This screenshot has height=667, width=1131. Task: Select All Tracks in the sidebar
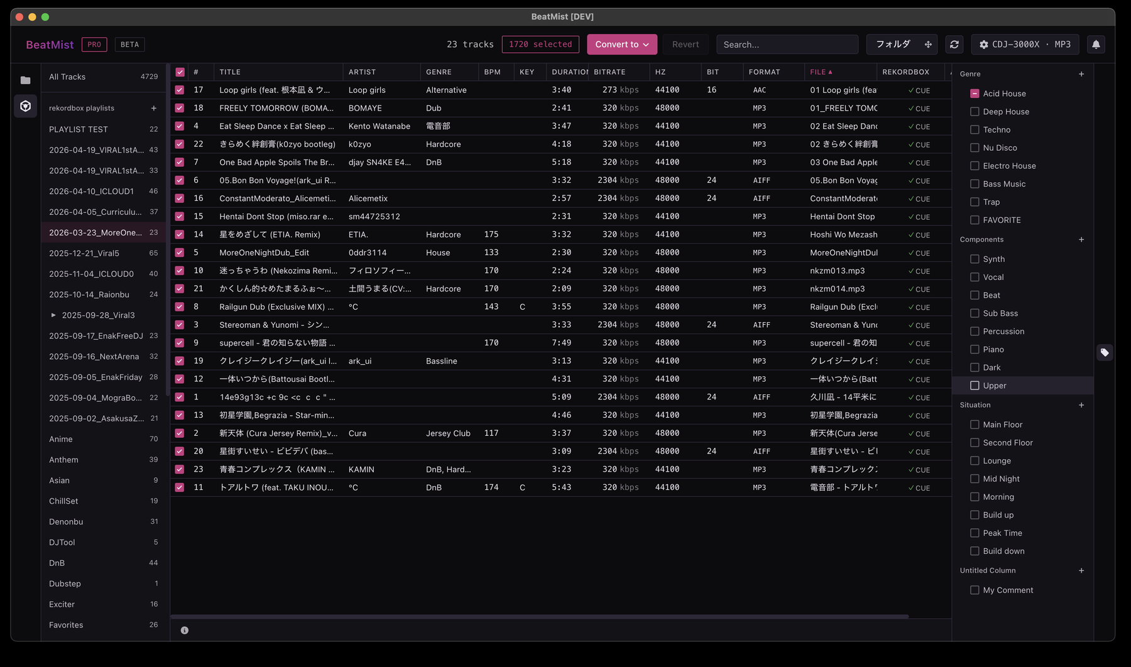click(x=104, y=77)
